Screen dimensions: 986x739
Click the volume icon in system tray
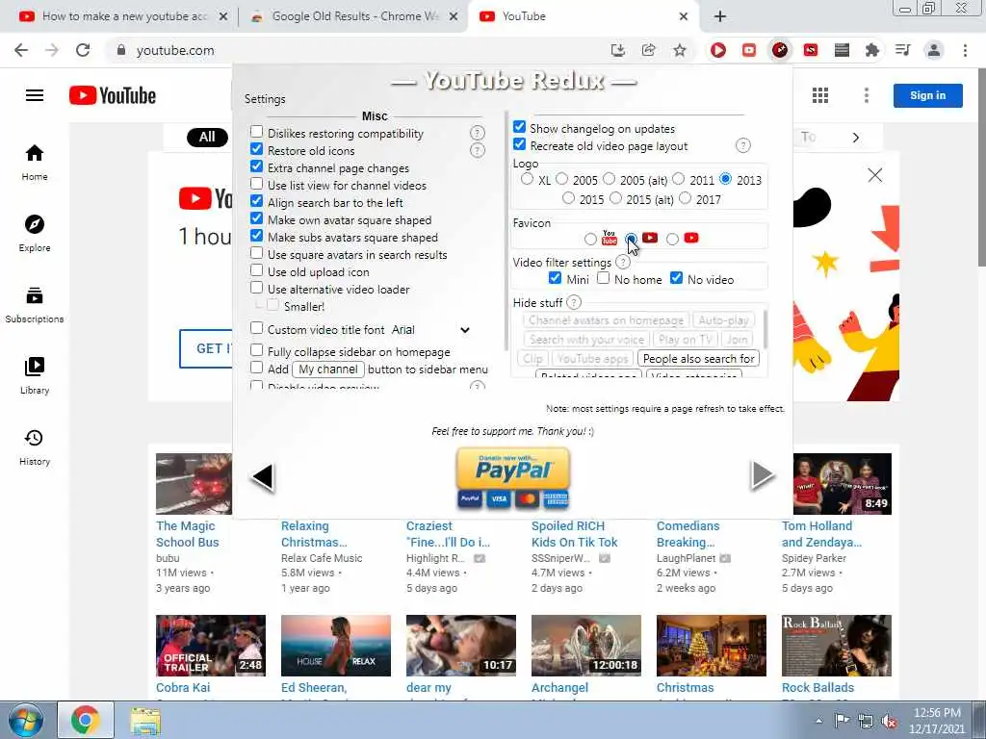tap(889, 721)
